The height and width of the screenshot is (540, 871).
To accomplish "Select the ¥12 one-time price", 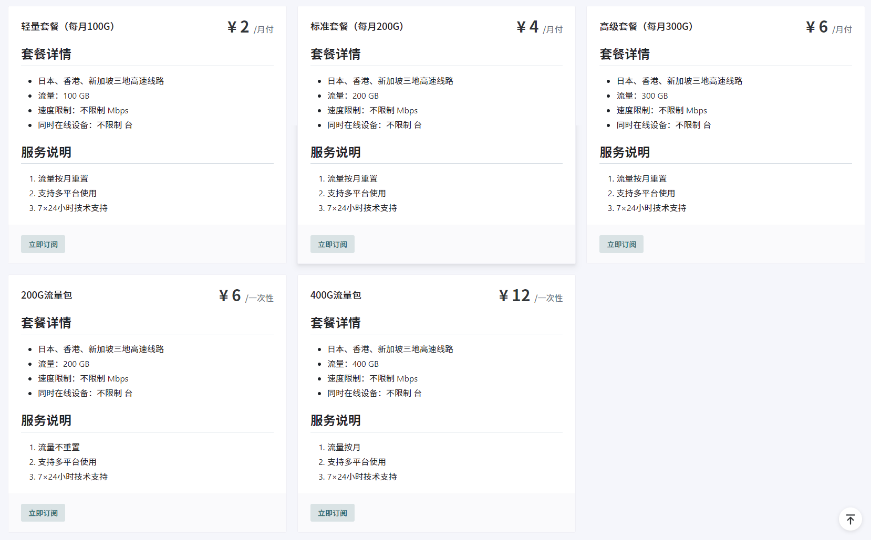I will [515, 295].
